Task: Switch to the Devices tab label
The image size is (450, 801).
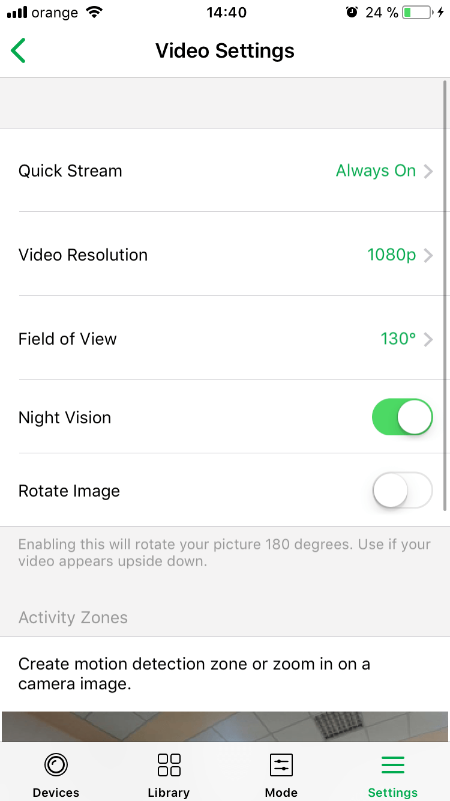Action: click(56, 793)
